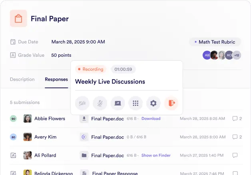251x175 pixels.
Task: Open live session settings gear
Action: [x=153, y=103]
